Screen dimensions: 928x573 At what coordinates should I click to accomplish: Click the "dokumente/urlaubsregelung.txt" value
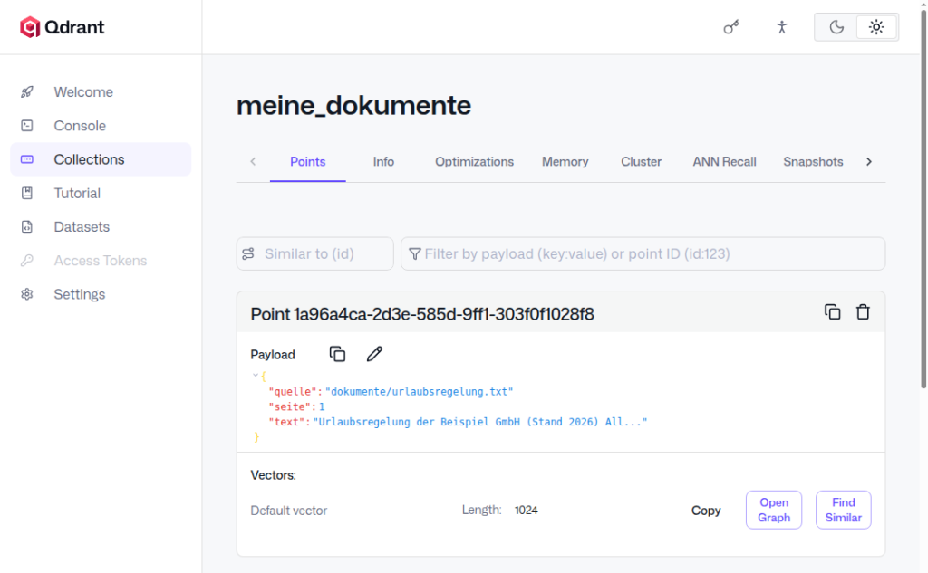(x=419, y=391)
